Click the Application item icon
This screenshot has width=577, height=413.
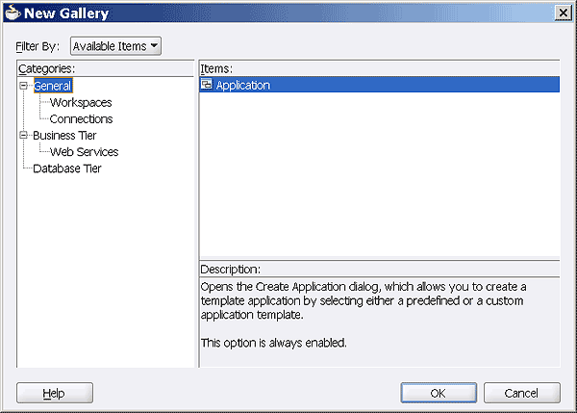pos(207,85)
